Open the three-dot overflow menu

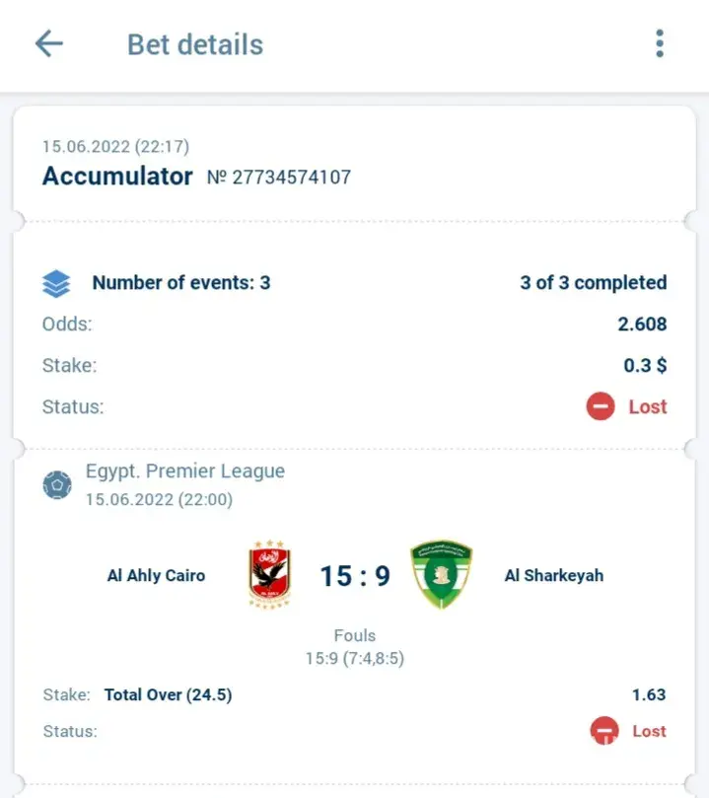coord(660,43)
